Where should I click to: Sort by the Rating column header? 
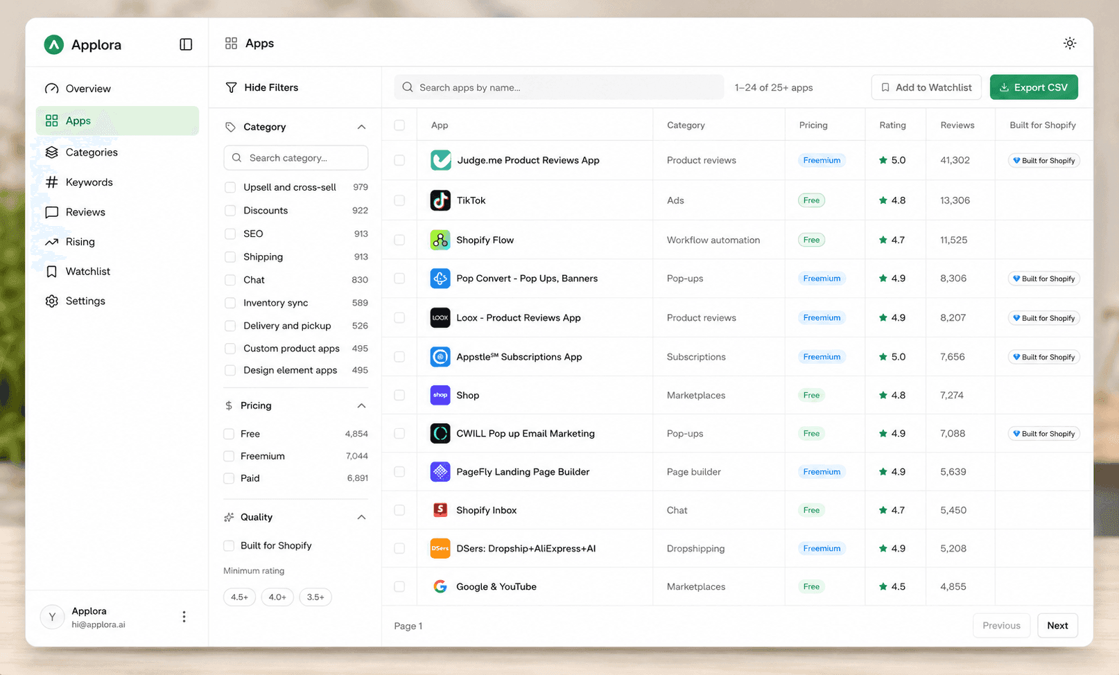892,125
